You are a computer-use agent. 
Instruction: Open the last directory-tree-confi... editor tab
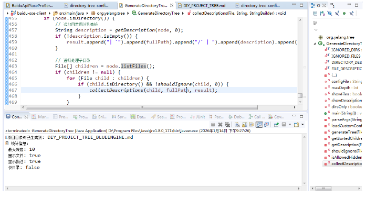click(x=260, y=5)
